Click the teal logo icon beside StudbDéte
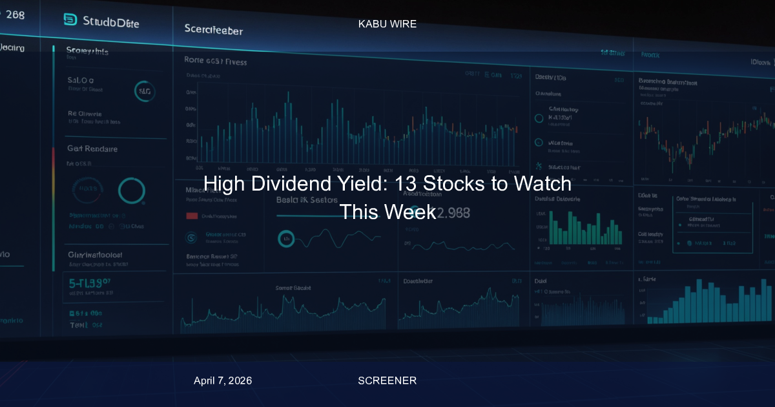 click(x=70, y=20)
